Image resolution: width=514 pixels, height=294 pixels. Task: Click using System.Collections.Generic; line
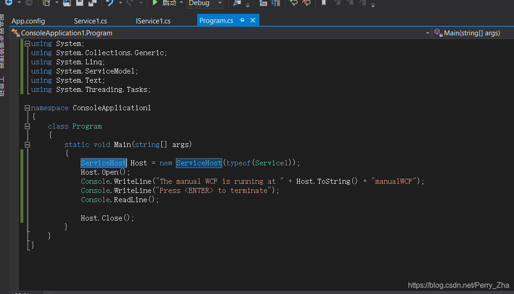coord(99,53)
